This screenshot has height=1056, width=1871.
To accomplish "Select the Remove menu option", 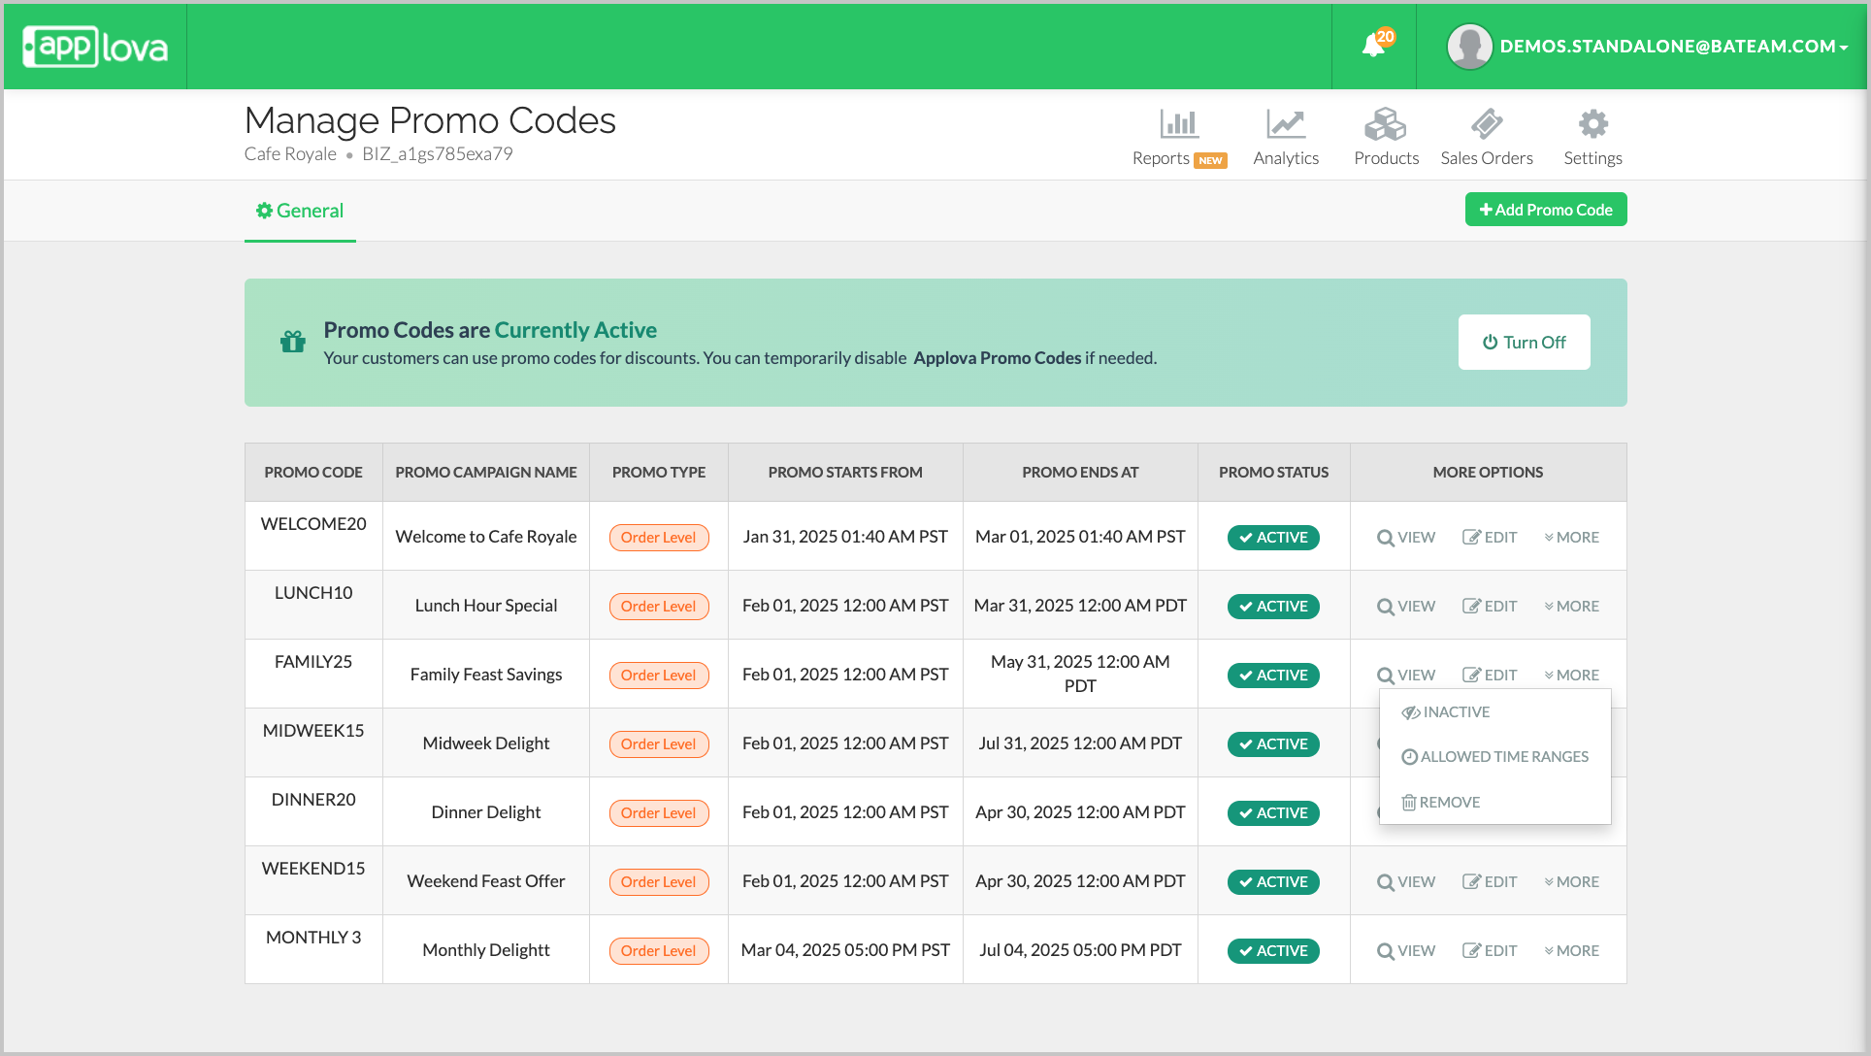I will [x=1441, y=803].
